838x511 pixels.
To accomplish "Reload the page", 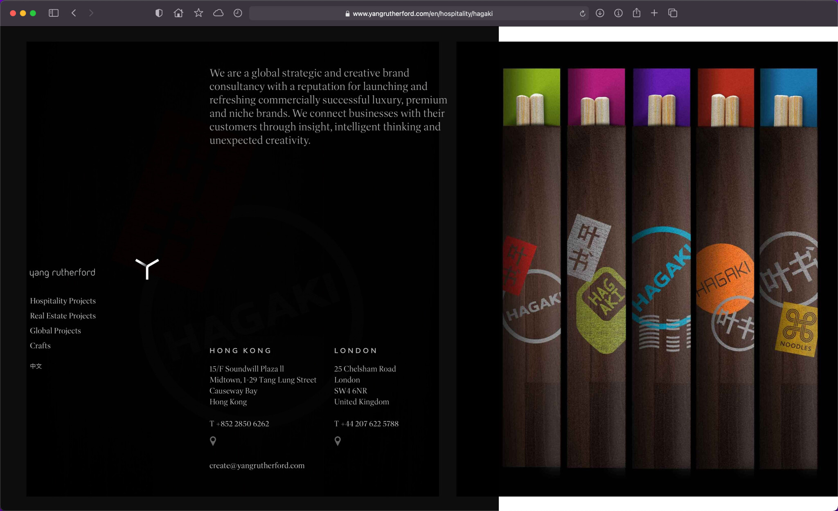I will (x=582, y=13).
